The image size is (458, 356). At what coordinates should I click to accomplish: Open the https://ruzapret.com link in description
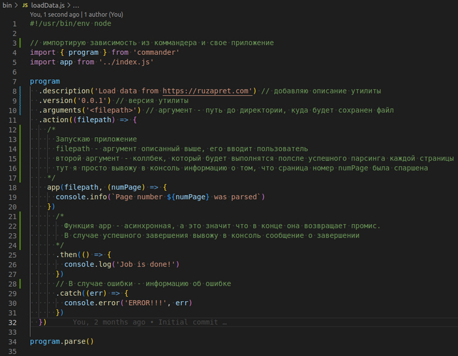(x=206, y=91)
